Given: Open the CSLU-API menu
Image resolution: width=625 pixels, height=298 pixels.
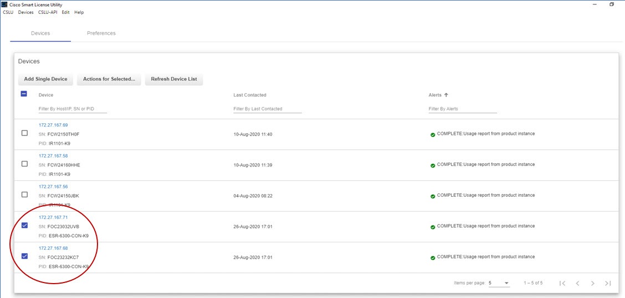Looking at the screenshot, I should [x=48, y=12].
